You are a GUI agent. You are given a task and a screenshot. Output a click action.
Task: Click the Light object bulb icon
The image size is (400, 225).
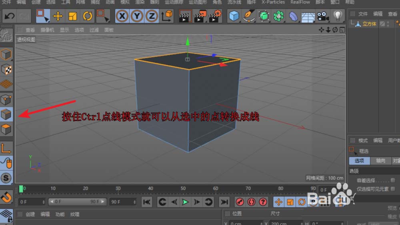point(338,16)
